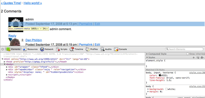
Task: Open the Dan Philibin author link
Action: (34, 40)
